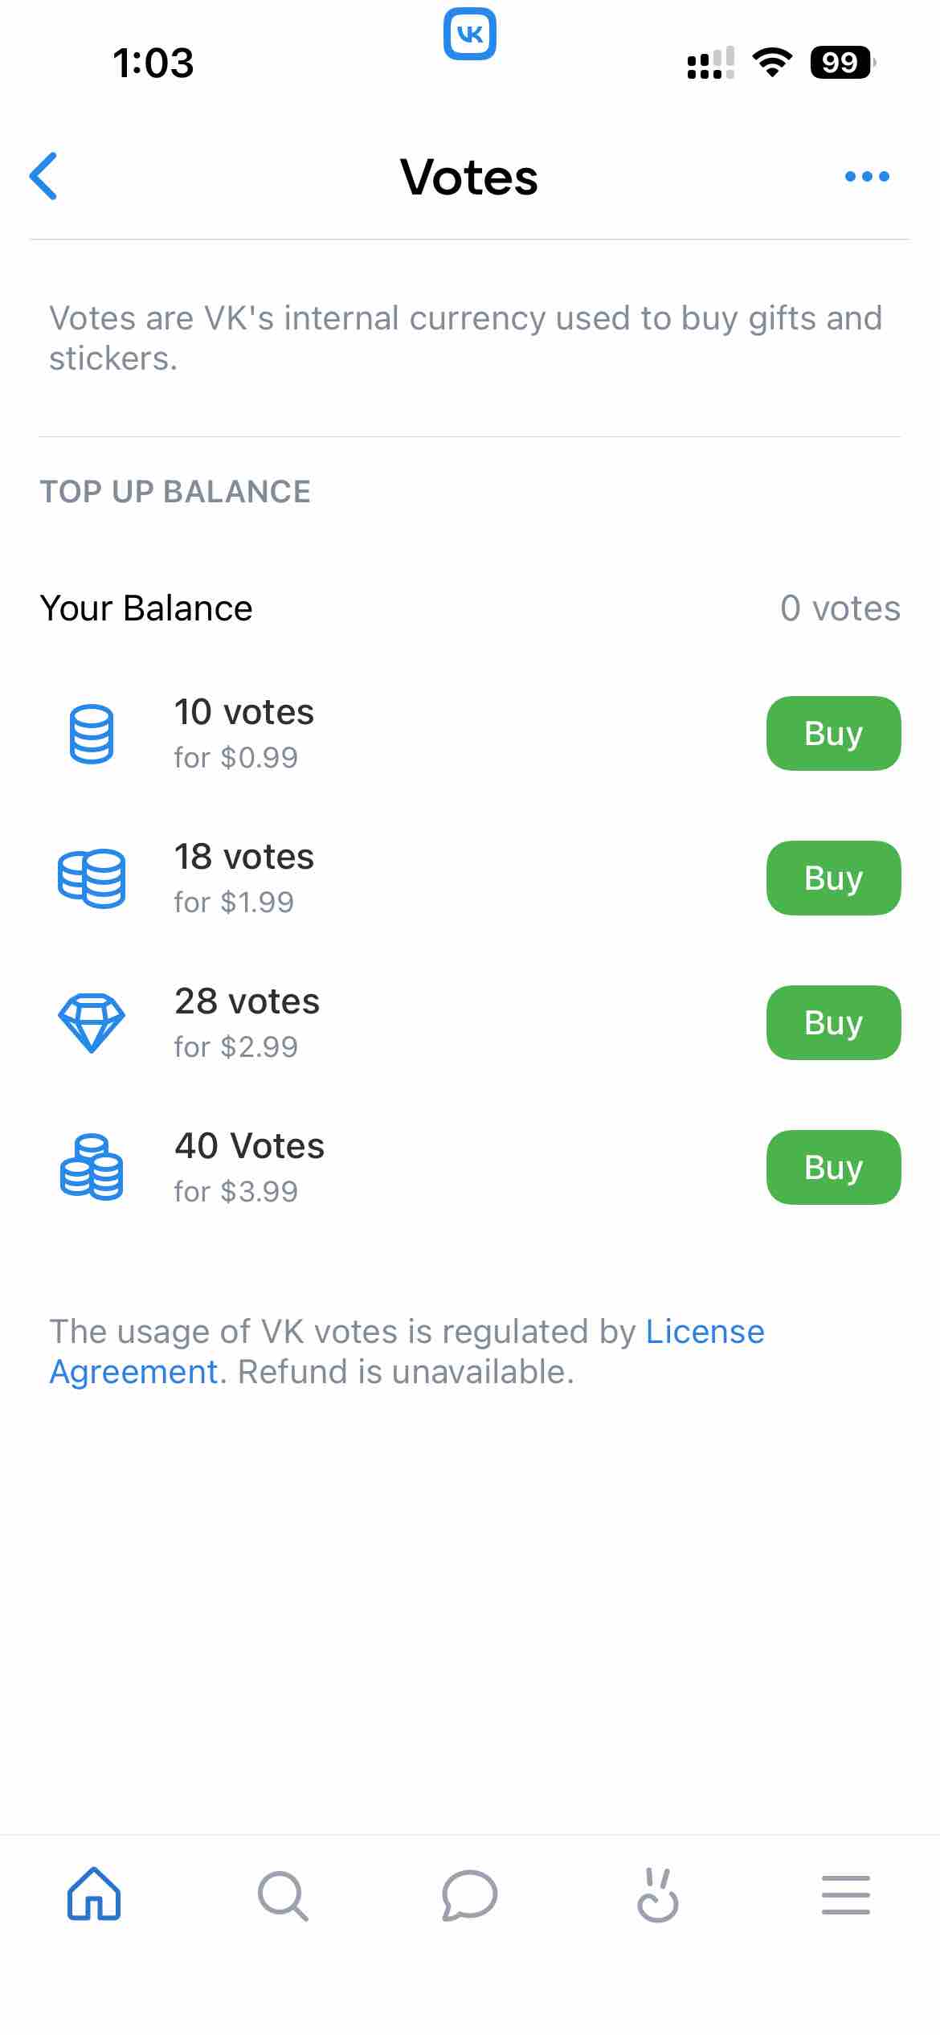Tap the coin pile icon beside 40 Votes

91,1168
